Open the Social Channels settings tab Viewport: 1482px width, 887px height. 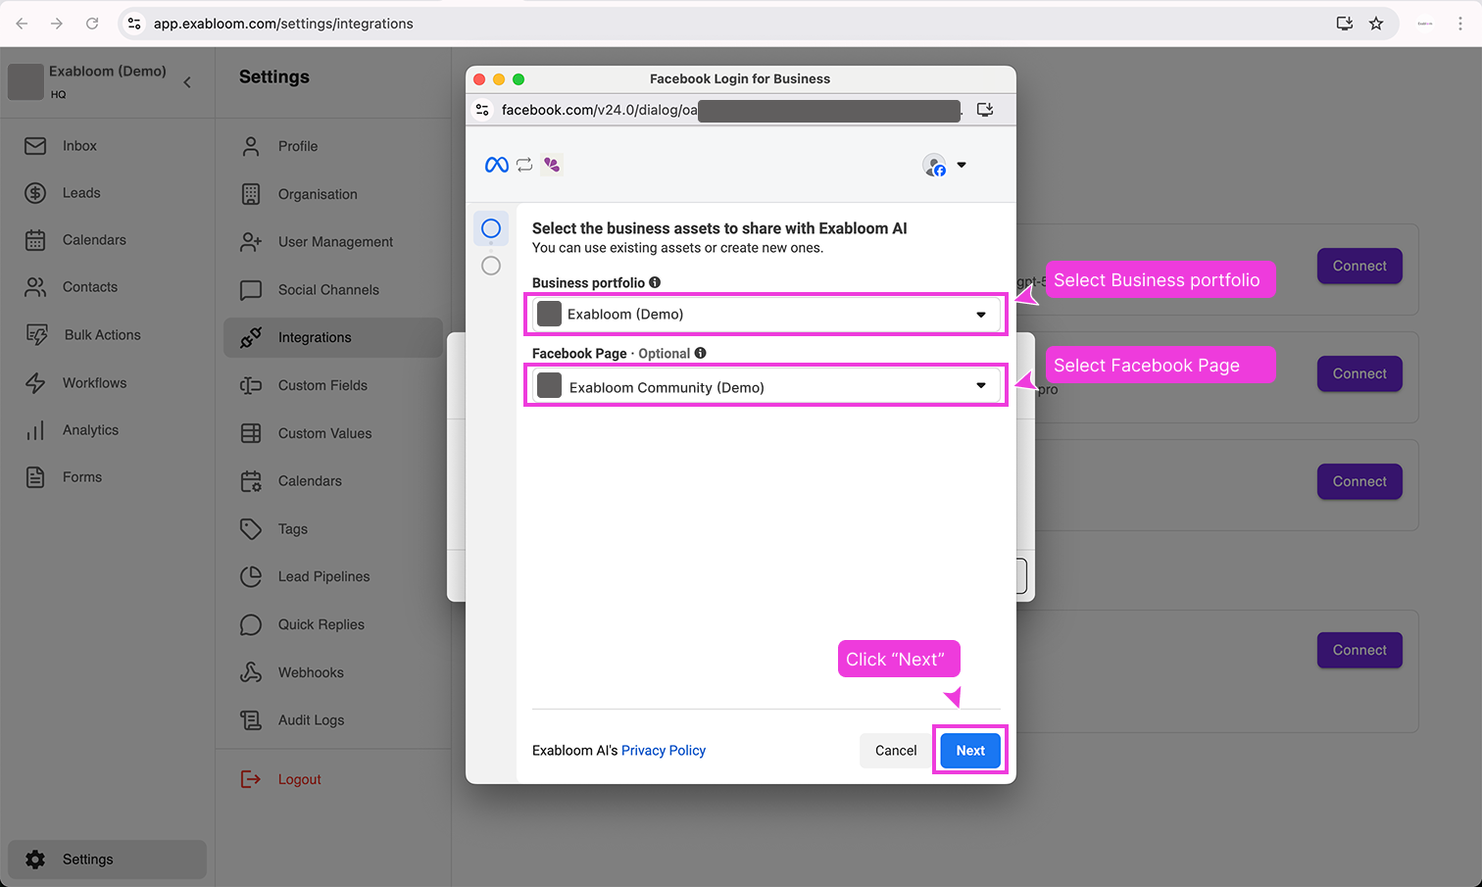(328, 290)
